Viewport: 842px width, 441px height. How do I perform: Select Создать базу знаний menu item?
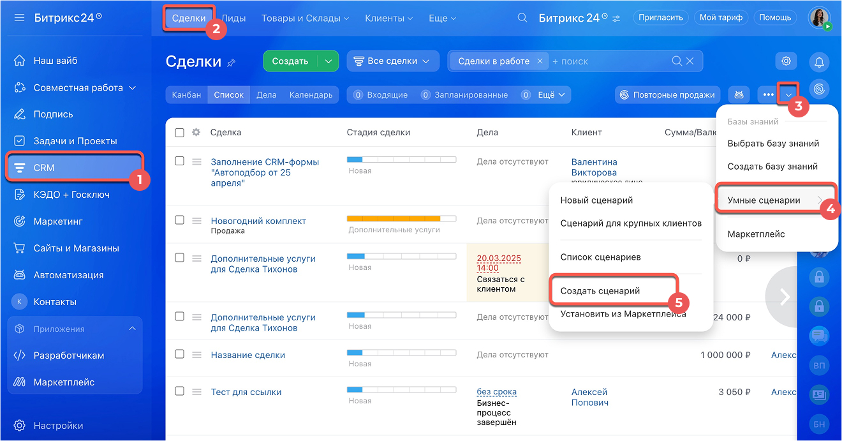(x=772, y=167)
